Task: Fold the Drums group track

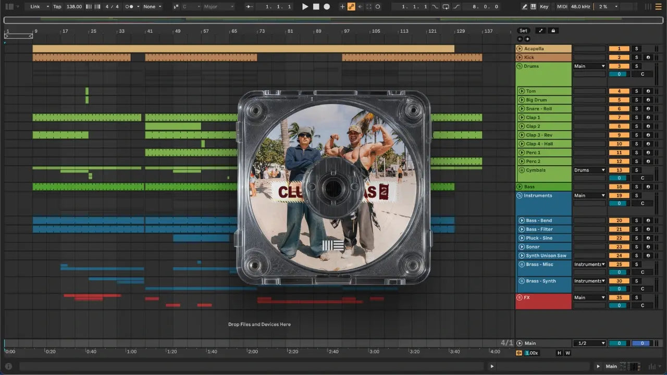Action: point(520,66)
